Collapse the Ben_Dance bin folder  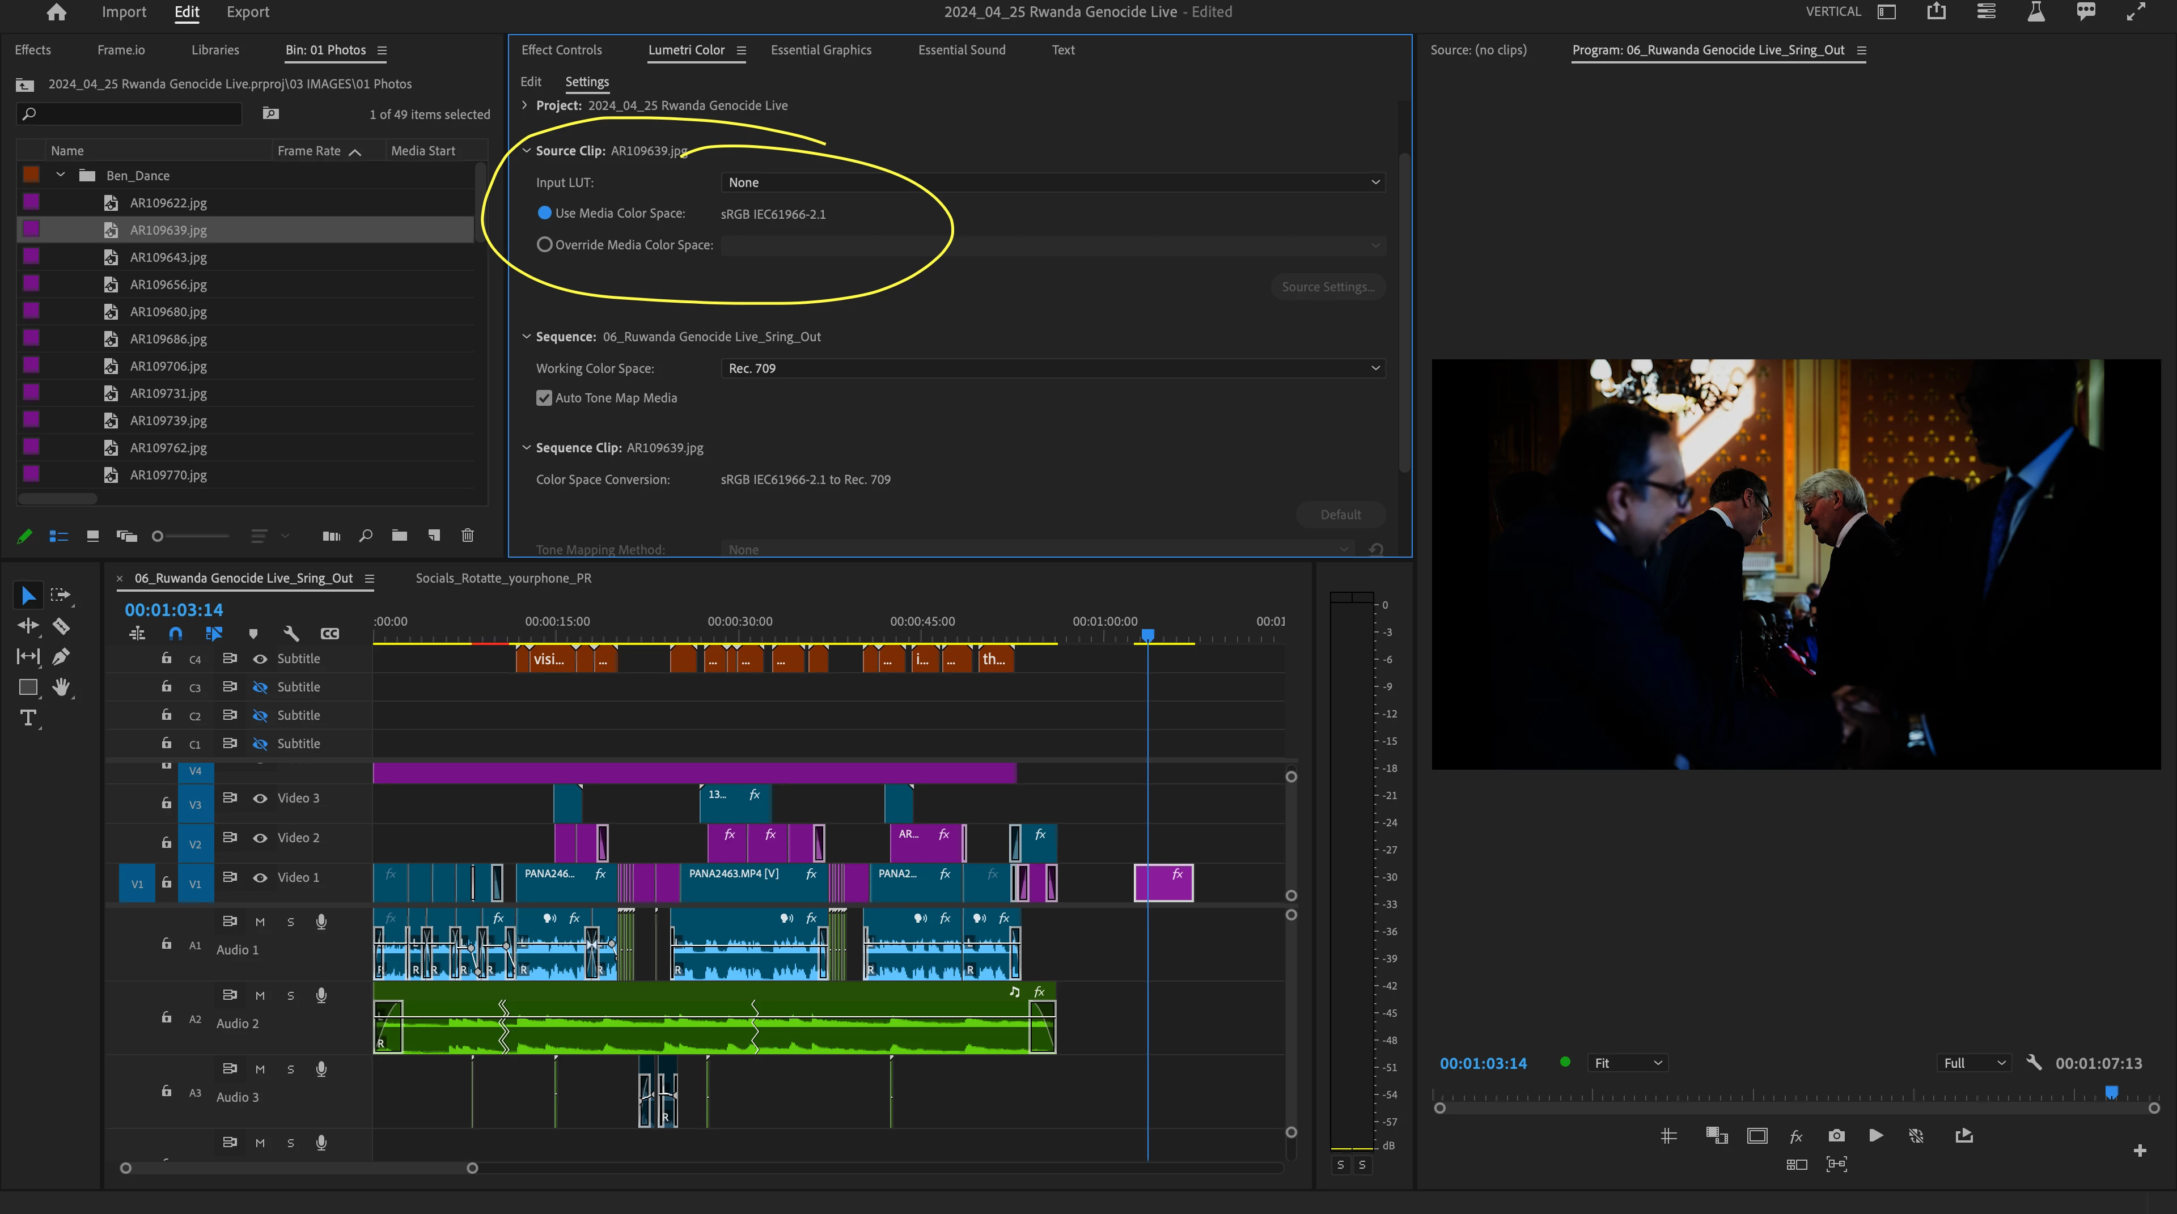61,175
